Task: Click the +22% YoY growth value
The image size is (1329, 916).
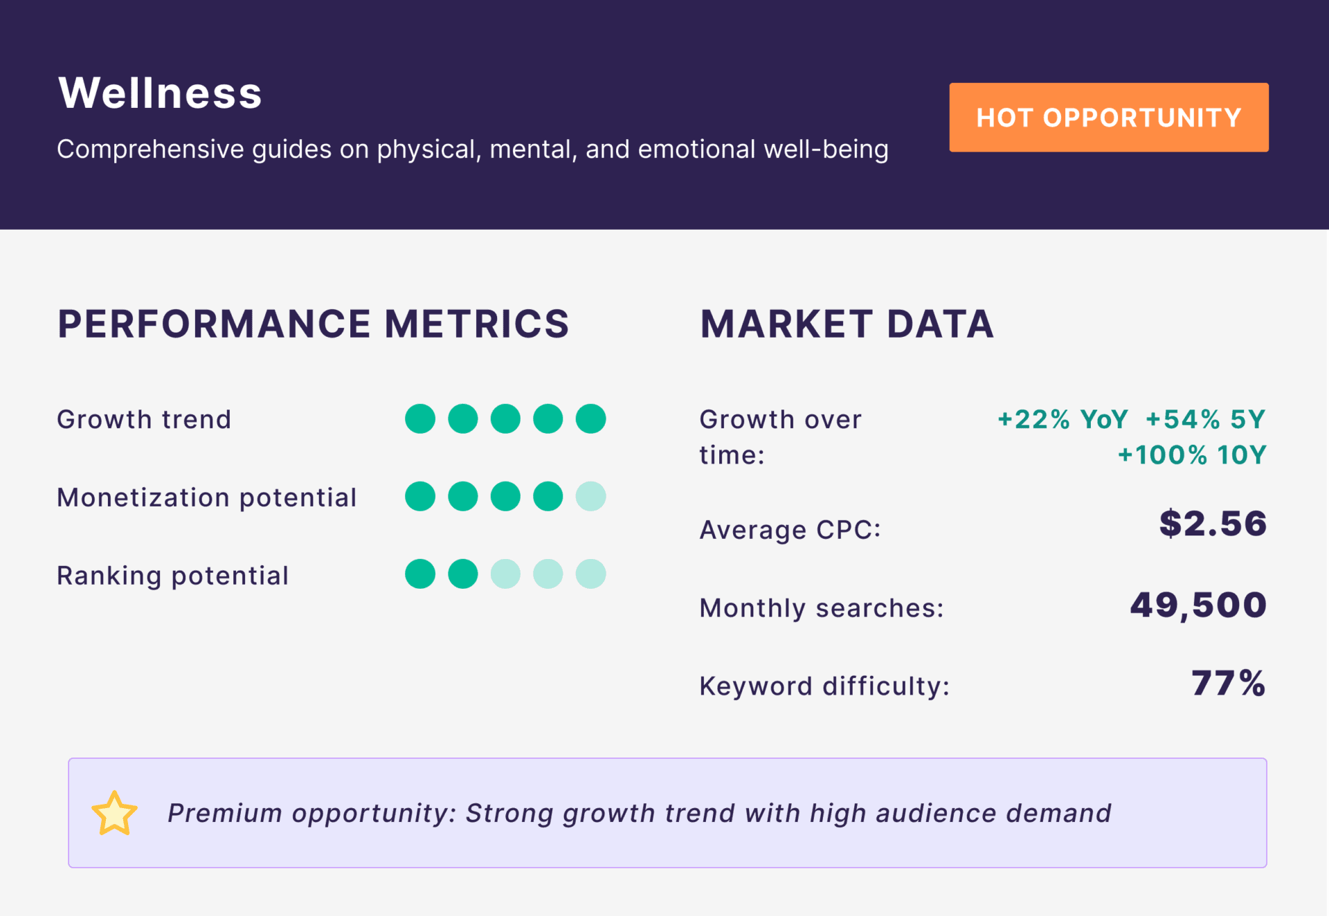Action: [1063, 419]
